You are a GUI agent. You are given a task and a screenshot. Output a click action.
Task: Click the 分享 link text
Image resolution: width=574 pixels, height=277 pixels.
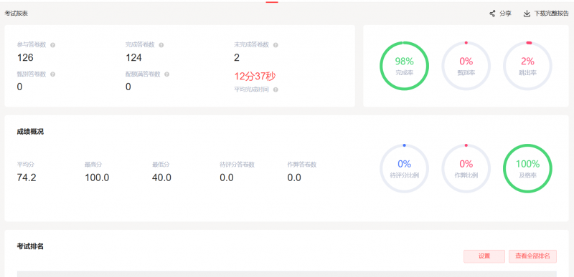tap(506, 14)
